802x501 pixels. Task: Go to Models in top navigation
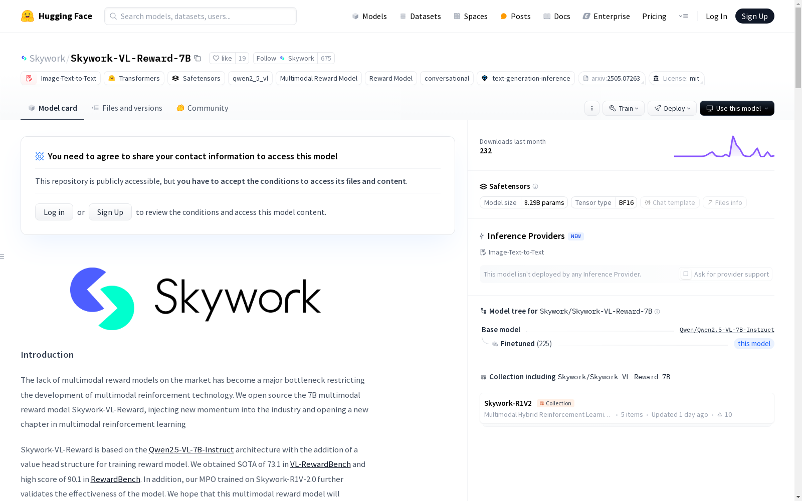(369, 16)
